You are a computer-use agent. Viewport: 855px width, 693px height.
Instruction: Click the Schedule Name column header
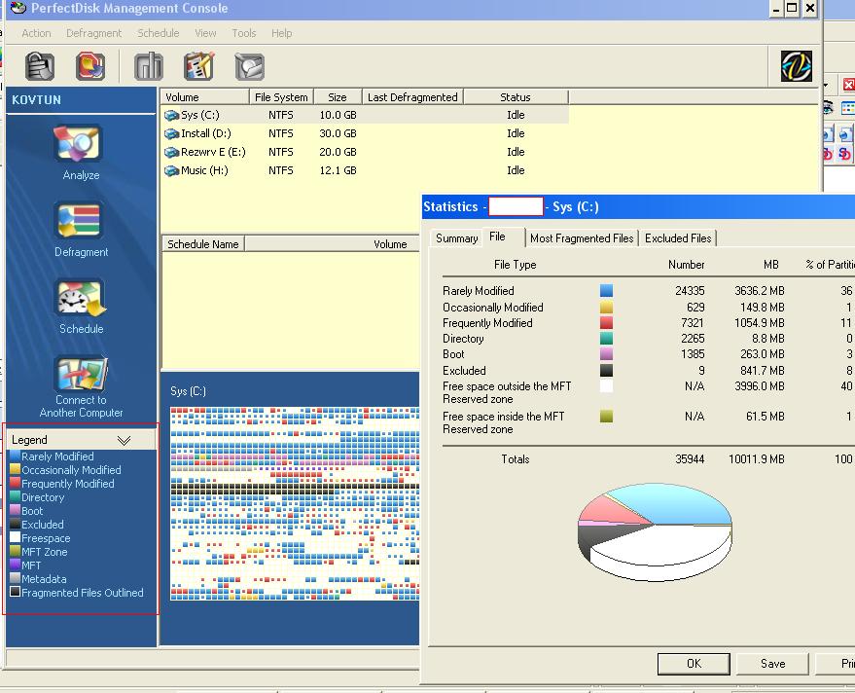click(x=203, y=244)
